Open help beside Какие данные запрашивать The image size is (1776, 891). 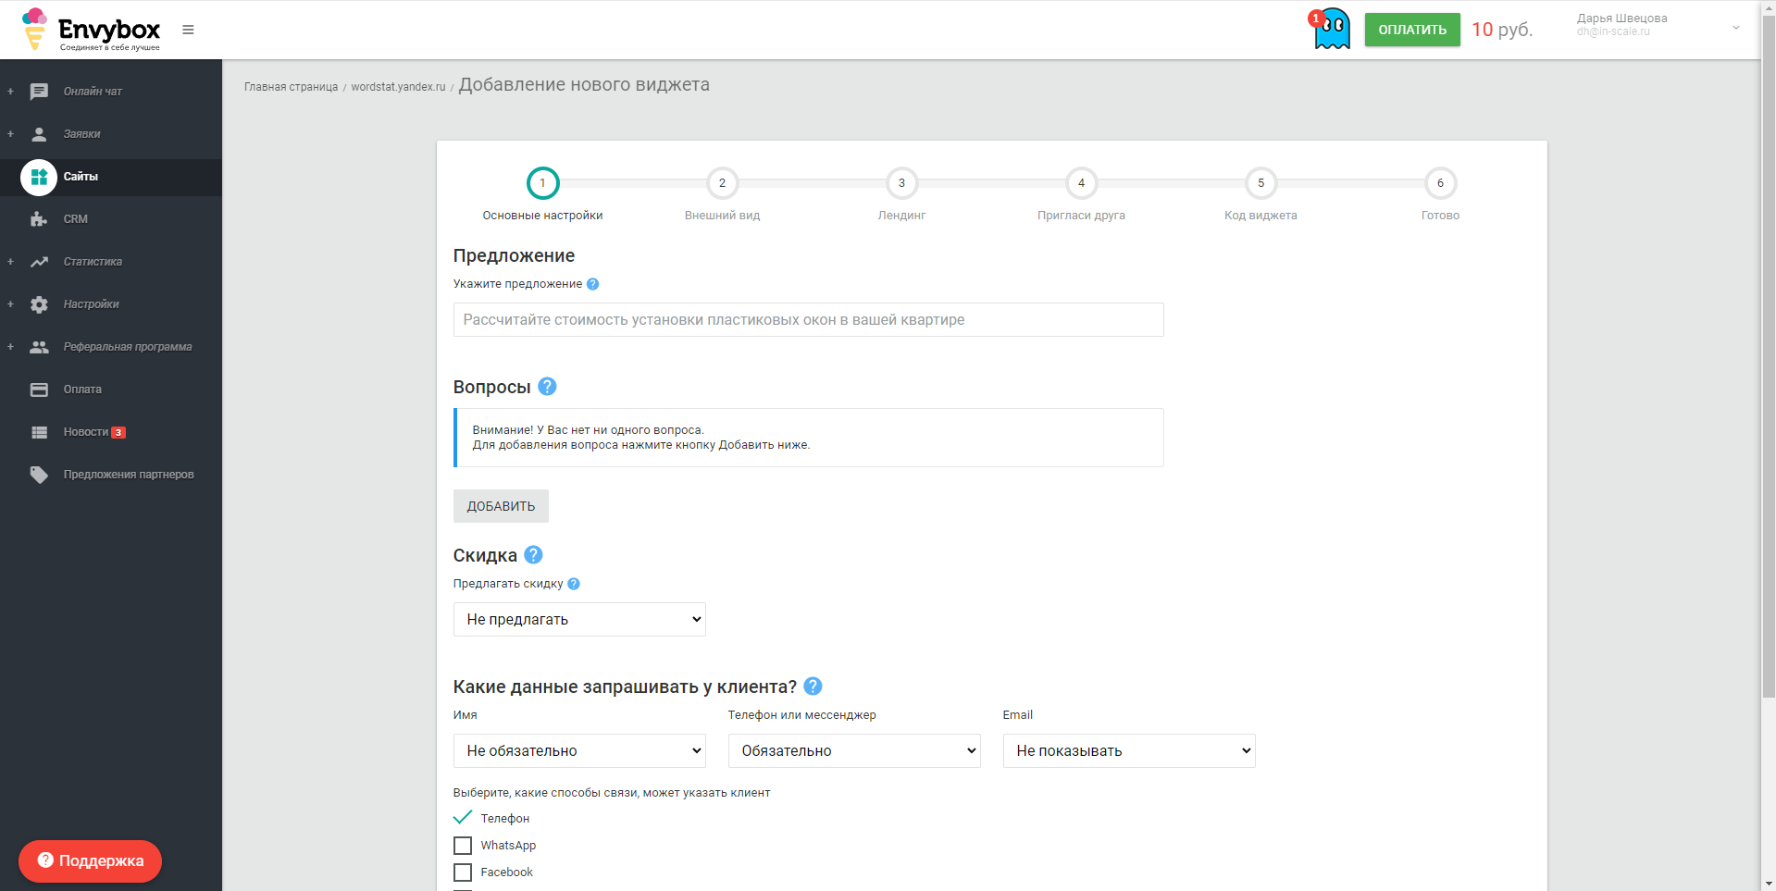pyautogui.click(x=813, y=687)
